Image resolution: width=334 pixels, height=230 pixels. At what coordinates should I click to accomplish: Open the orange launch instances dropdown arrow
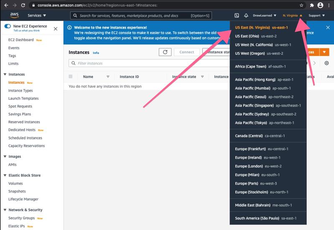[x=324, y=52]
